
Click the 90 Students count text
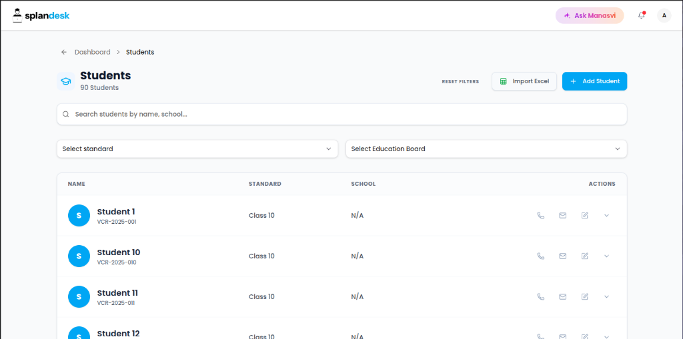(x=99, y=87)
